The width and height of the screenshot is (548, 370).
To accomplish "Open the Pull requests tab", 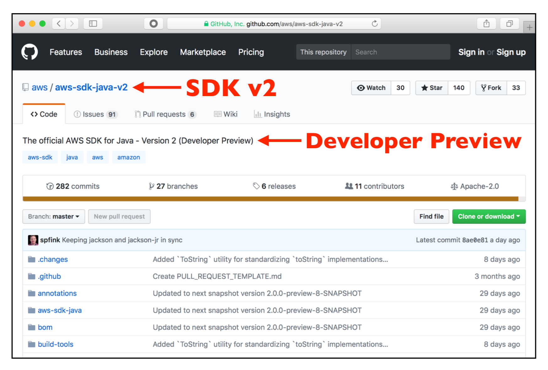I will 165,114.
